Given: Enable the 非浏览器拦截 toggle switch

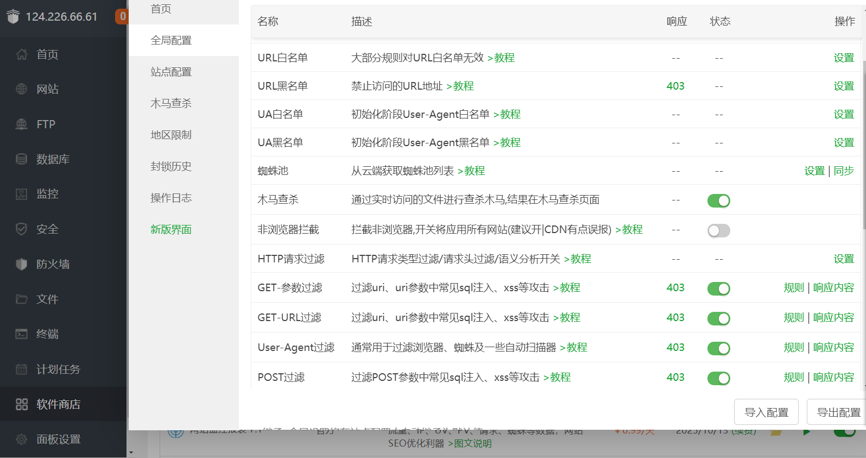Looking at the screenshot, I should [718, 230].
